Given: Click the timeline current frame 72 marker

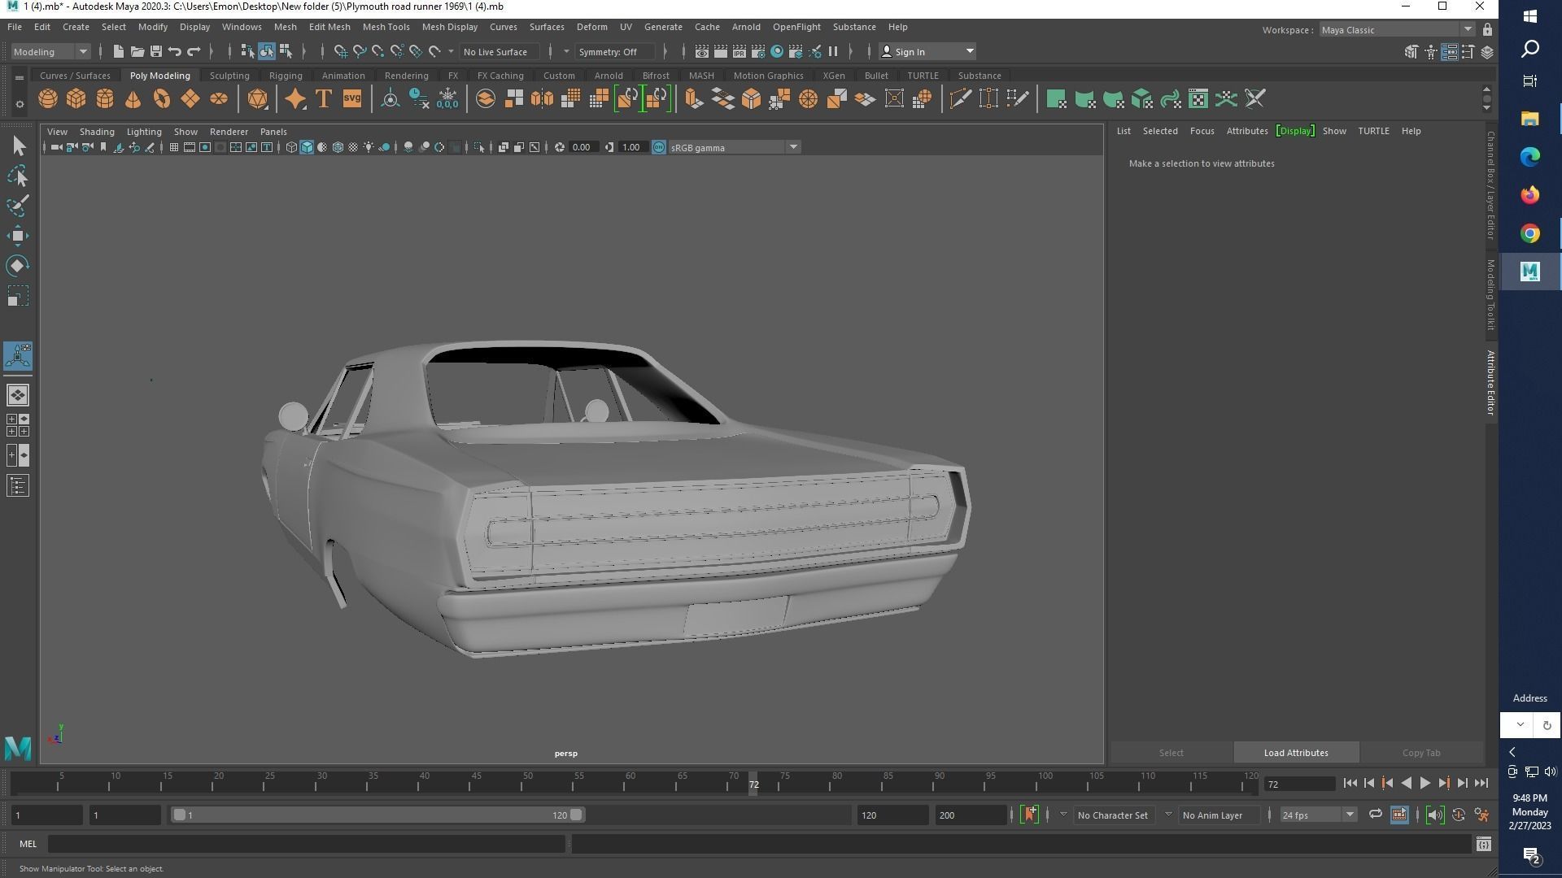Looking at the screenshot, I should (x=753, y=785).
